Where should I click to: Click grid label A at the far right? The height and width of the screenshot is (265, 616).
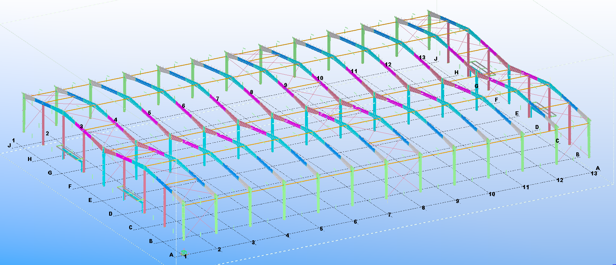click(x=598, y=168)
